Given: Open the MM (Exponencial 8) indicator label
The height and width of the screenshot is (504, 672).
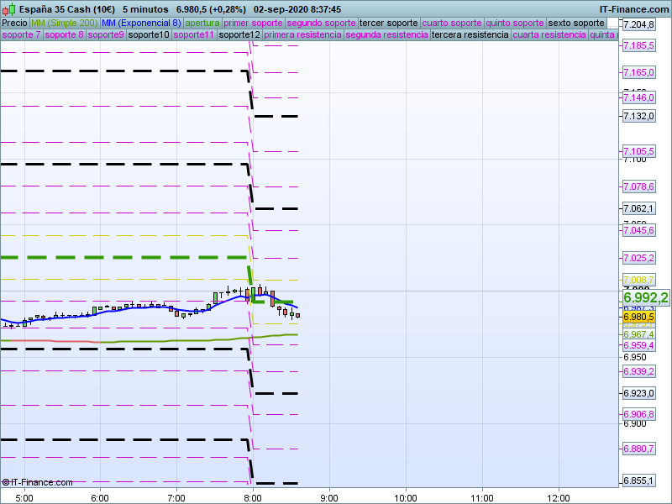Looking at the screenshot, I should 141,24.
